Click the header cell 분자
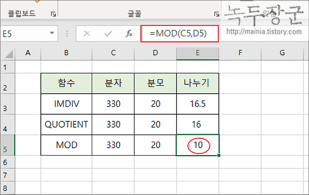Screen dimensions: 309x195 click(113, 83)
